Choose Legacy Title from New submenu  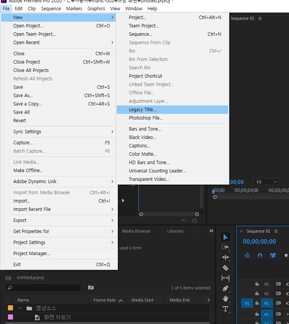tap(172, 110)
